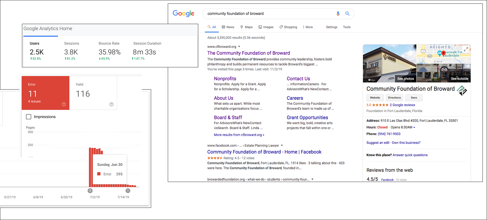
Task: Open search Settings
Action: tap(332, 27)
